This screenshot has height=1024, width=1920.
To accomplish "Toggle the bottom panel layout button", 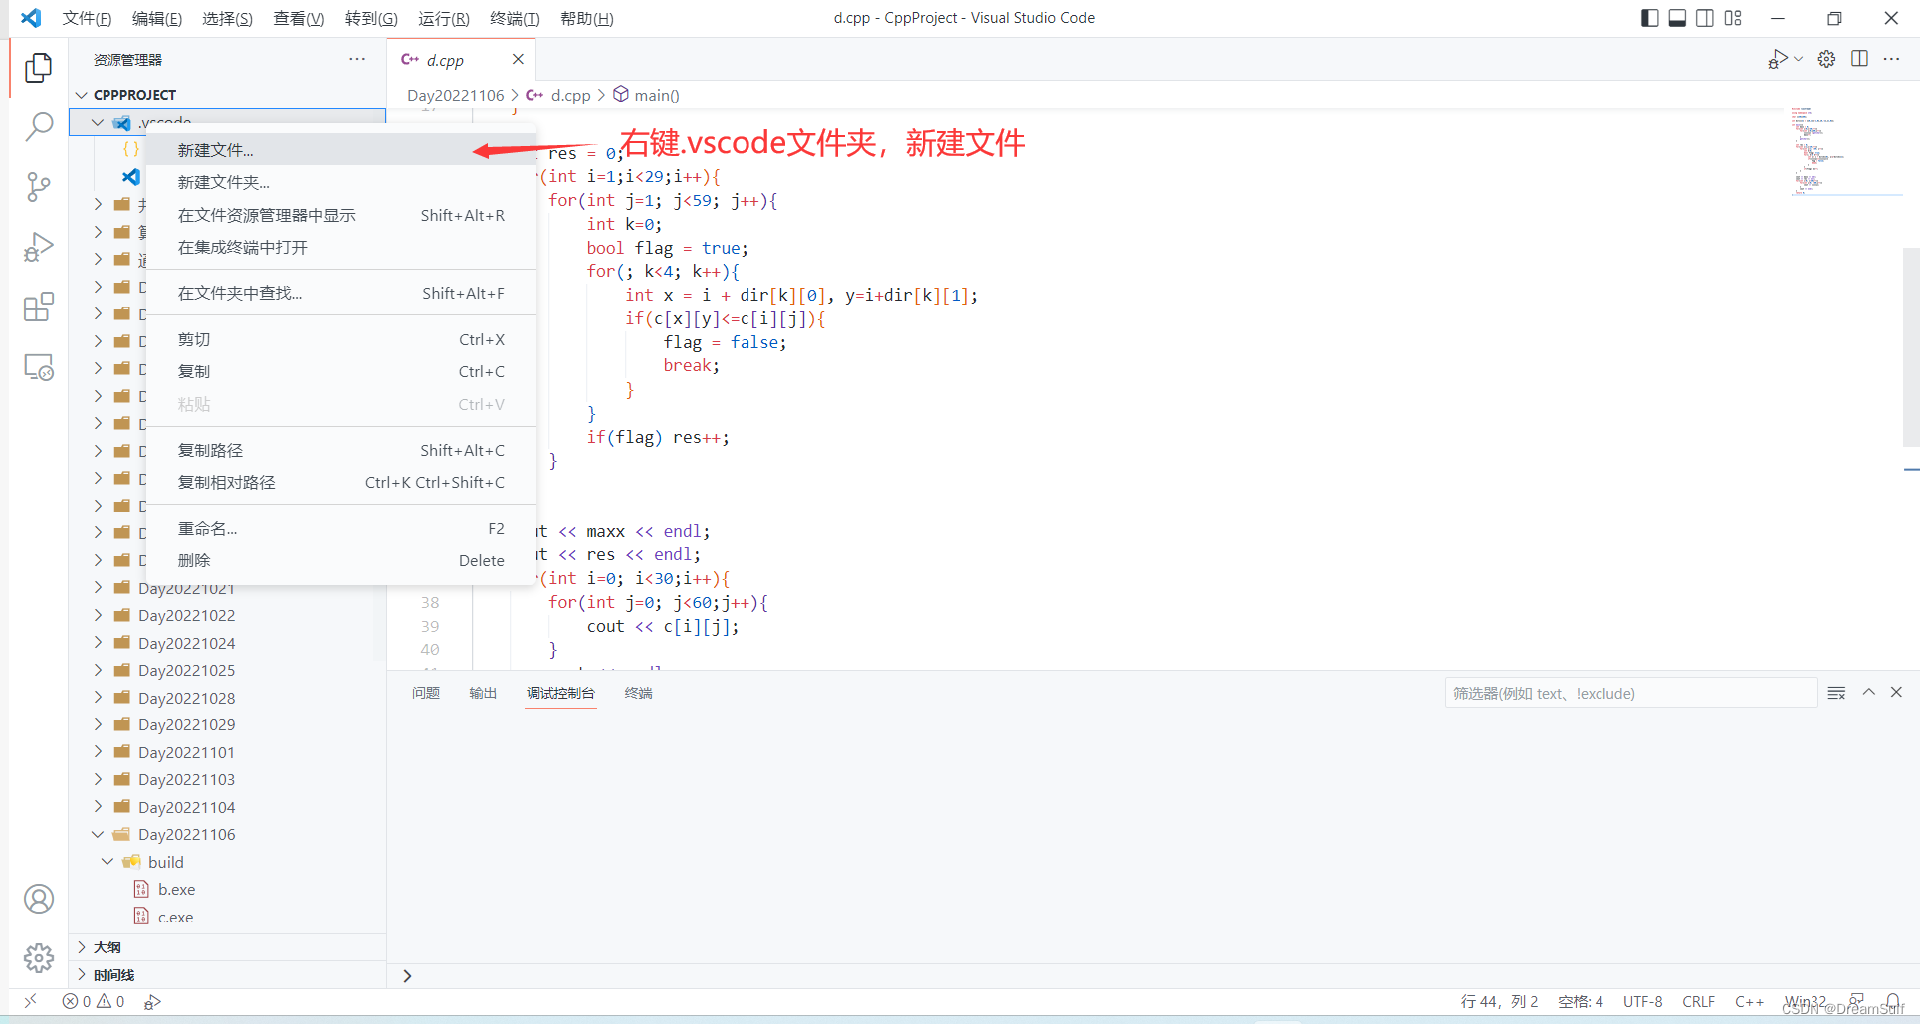I will [1677, 18].
